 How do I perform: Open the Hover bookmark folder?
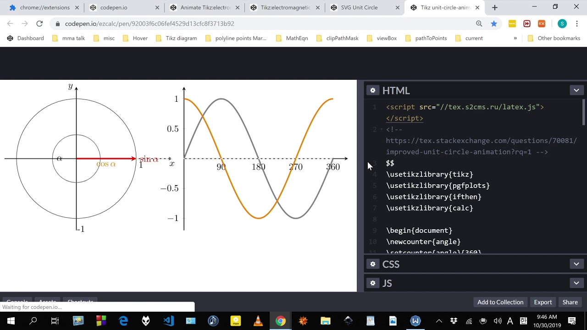pyautogui.click(x=135, y=38)
